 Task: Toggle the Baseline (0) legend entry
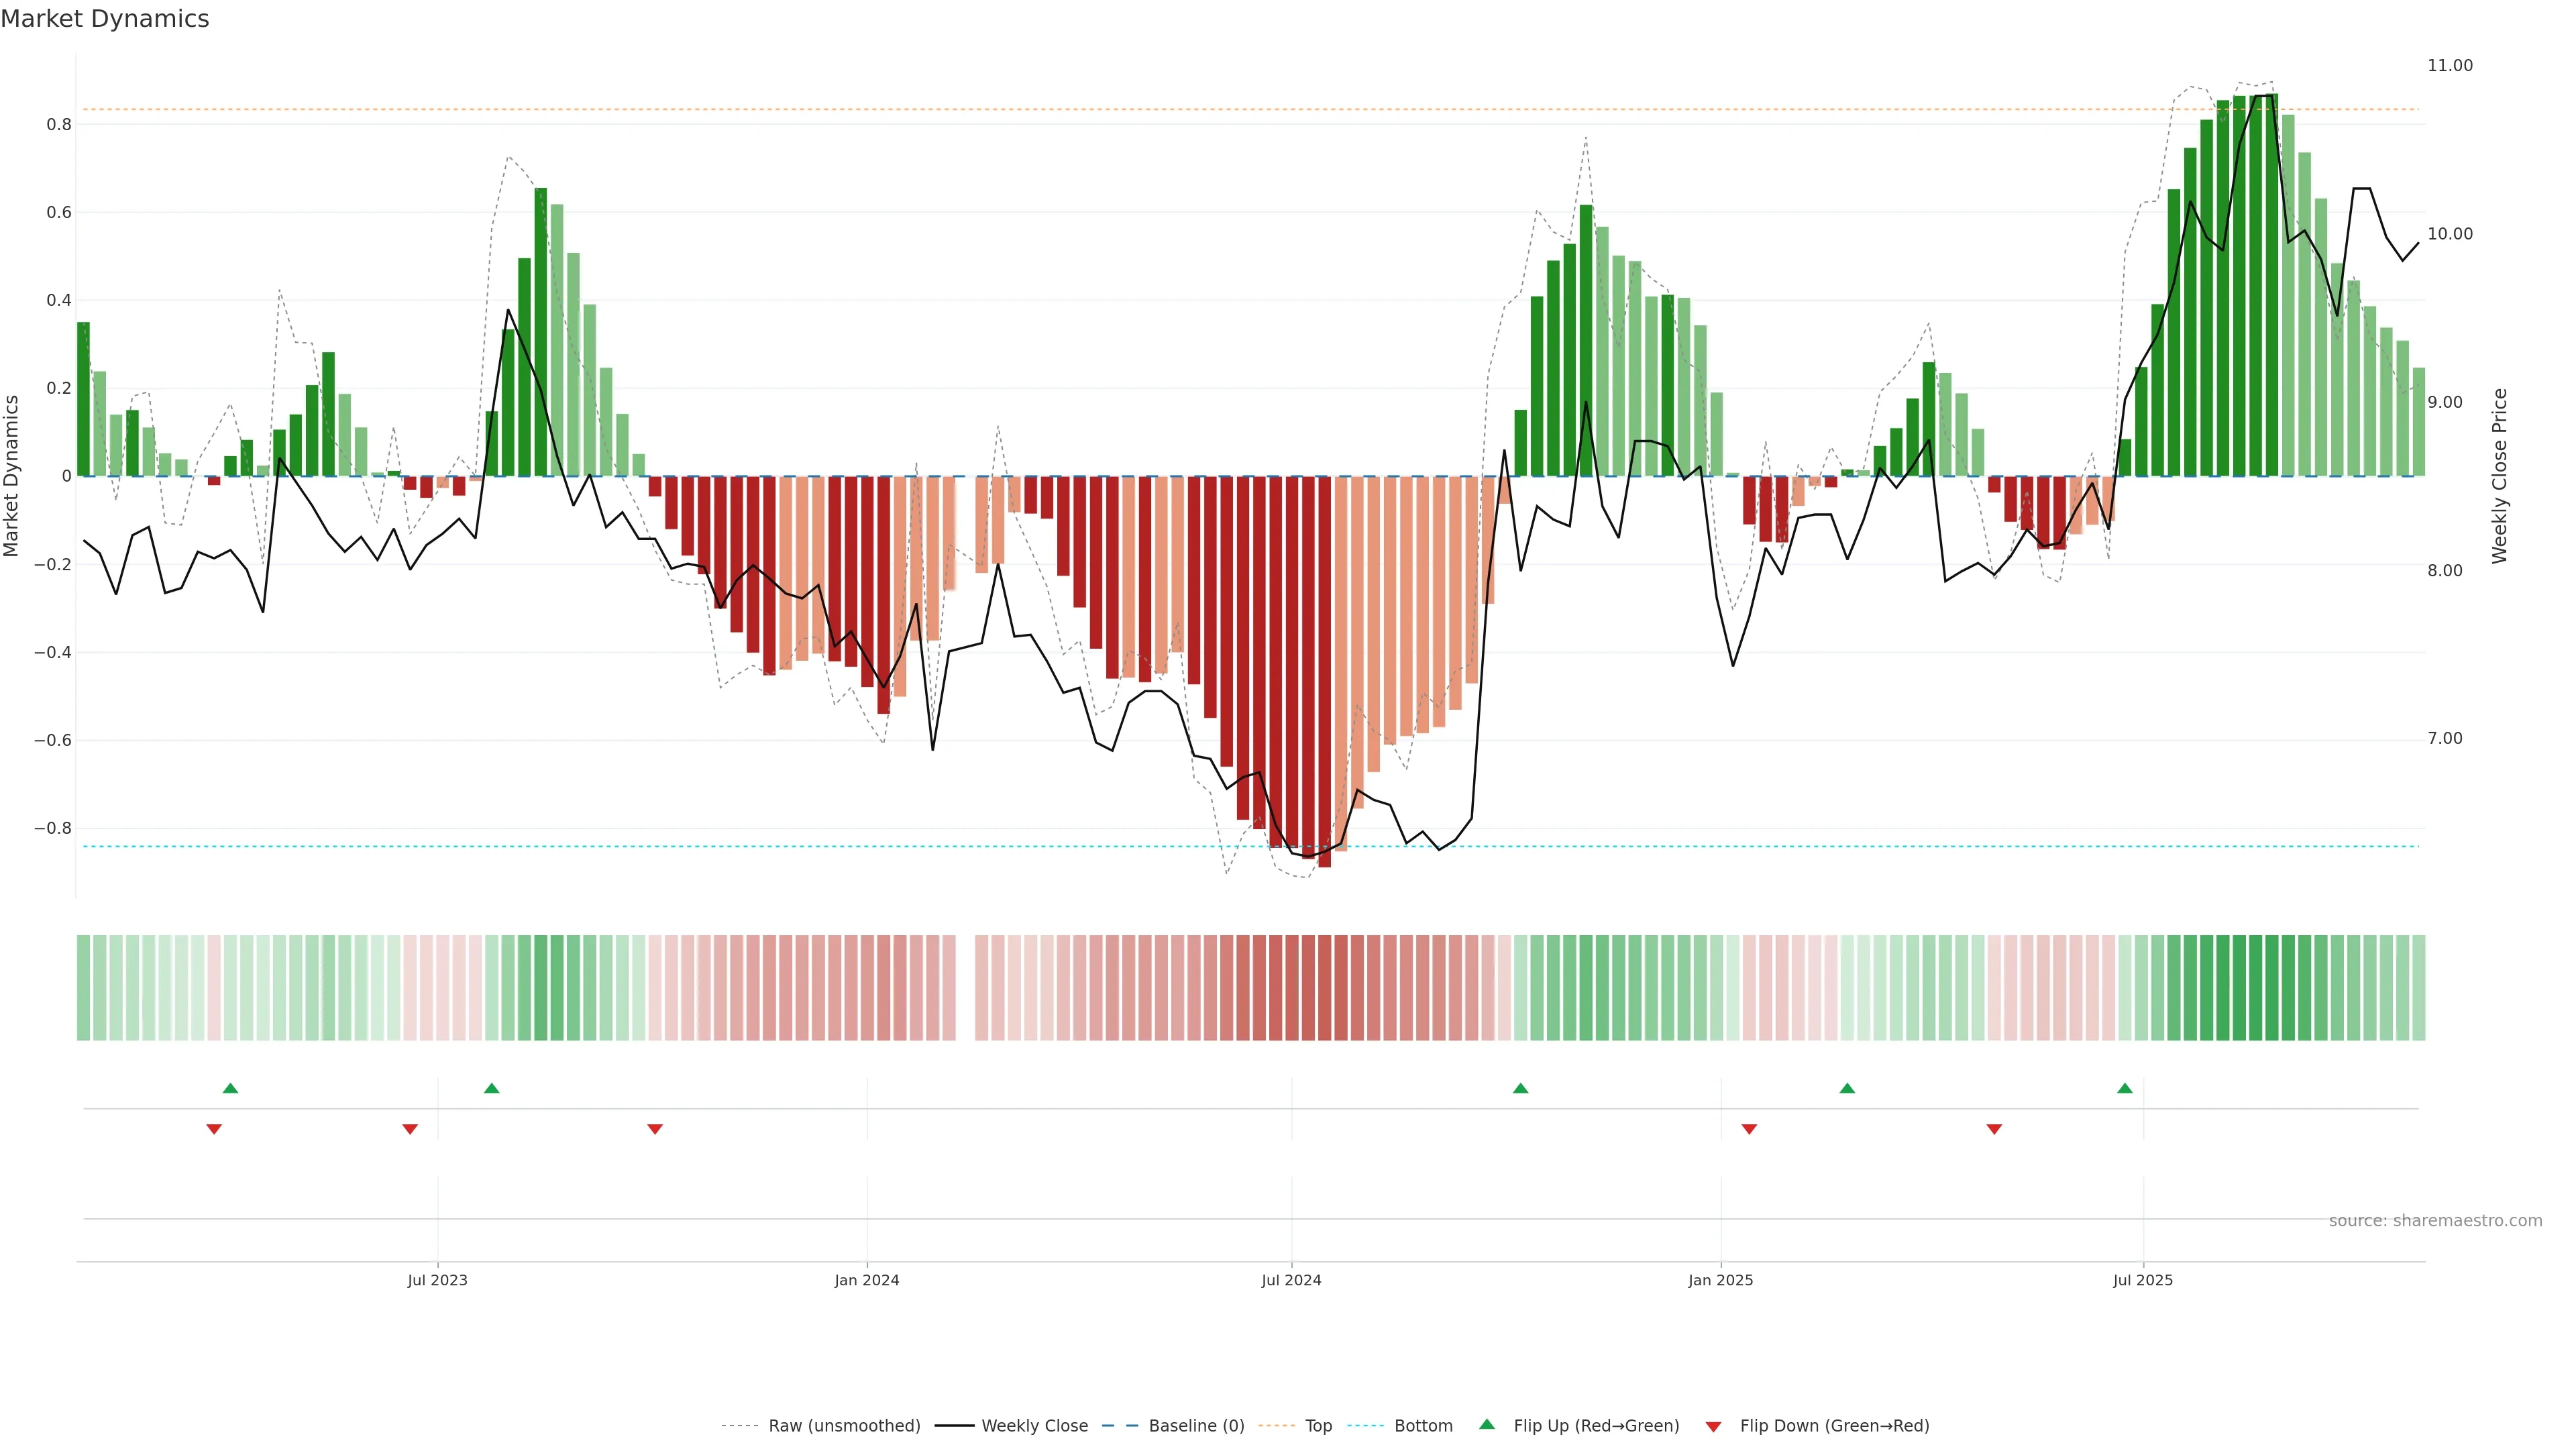1196,1426
